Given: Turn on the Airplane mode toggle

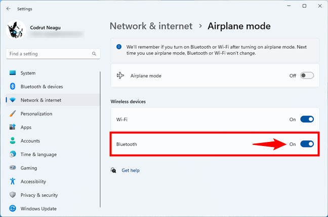Looking at the screenshot, I should 307,76.
